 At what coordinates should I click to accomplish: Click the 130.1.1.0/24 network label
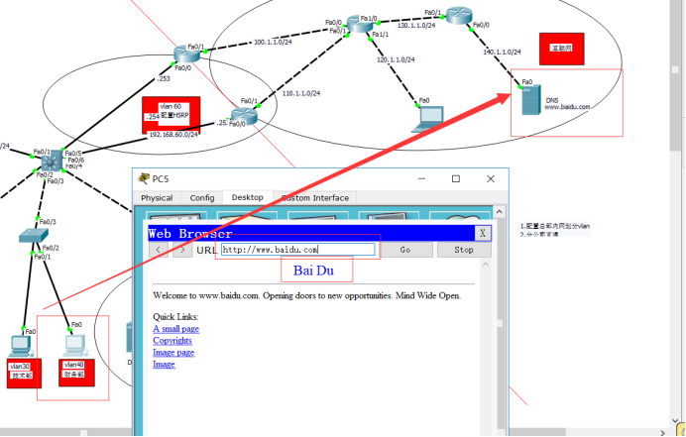point(416,26)
